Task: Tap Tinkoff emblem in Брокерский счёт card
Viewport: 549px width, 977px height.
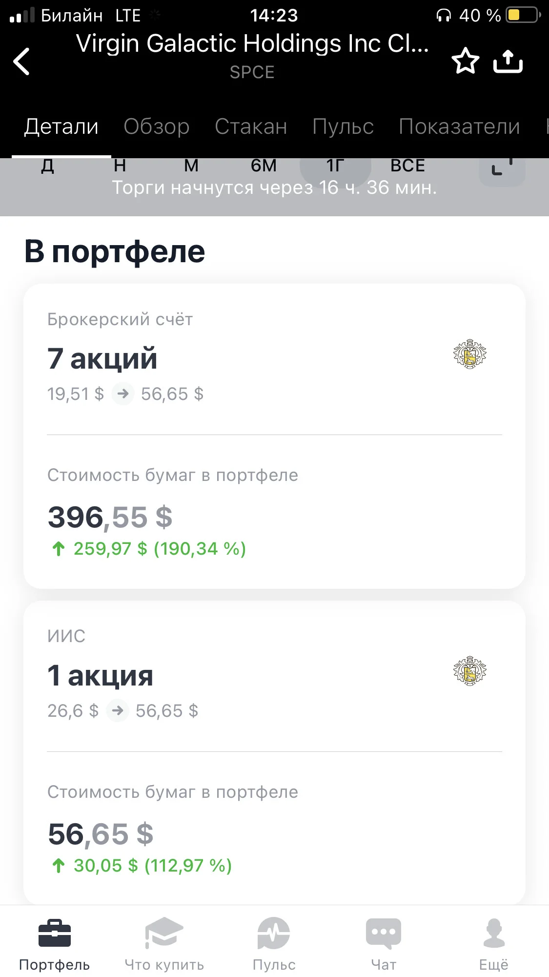Action: (469, 354)
